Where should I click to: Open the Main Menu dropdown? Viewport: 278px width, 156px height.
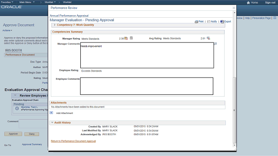[x=27, y=2]
